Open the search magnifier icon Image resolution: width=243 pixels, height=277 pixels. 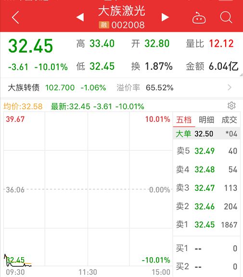[x=226, y=17]
